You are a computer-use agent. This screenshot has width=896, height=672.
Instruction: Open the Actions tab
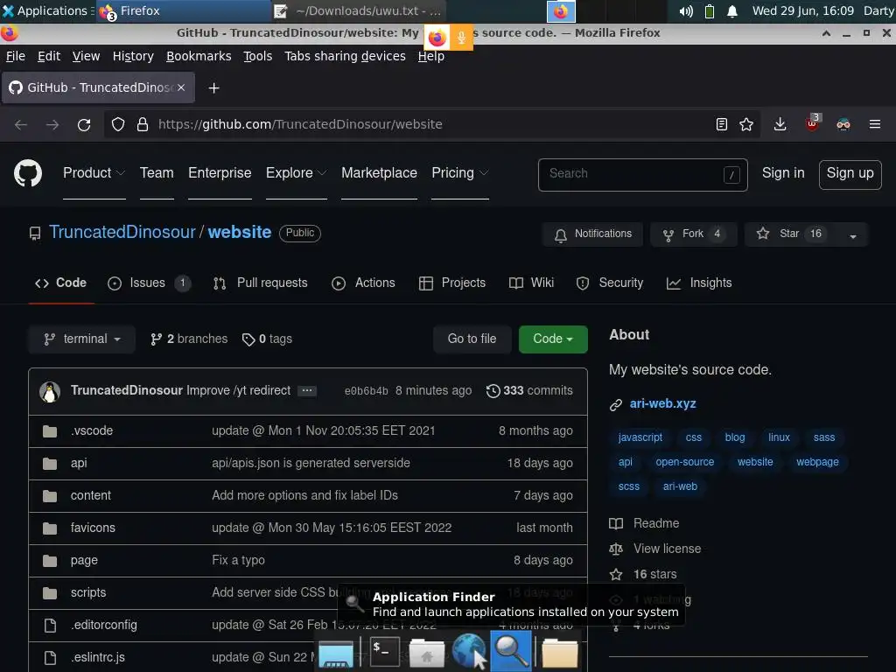click(363, 283)
